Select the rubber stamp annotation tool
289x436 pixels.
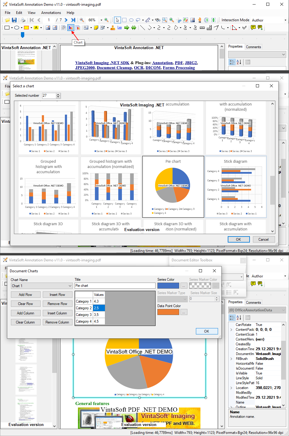pyautogui.click(x=113, y=28)
